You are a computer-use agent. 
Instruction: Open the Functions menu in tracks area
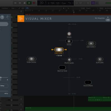pyautogui.click(x=5, y=8)
